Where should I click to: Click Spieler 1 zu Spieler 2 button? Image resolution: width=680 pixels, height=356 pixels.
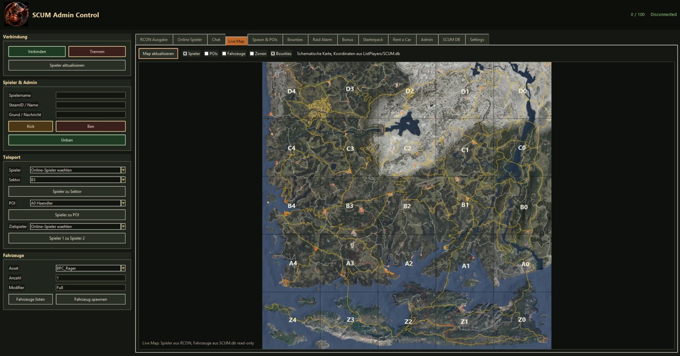(x=67, y=238)
